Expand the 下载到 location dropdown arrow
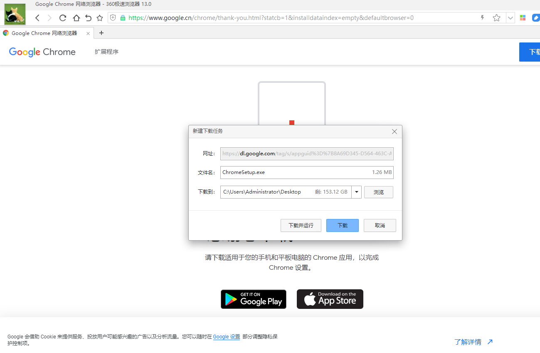The height and width of the screenshot is (353, 540). 357,192
